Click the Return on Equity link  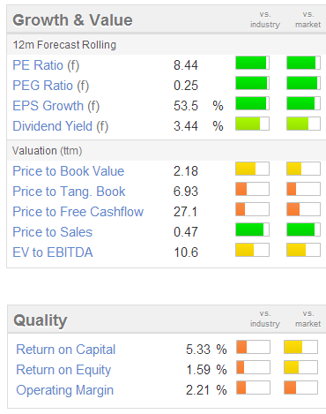[x=63, y=370]
